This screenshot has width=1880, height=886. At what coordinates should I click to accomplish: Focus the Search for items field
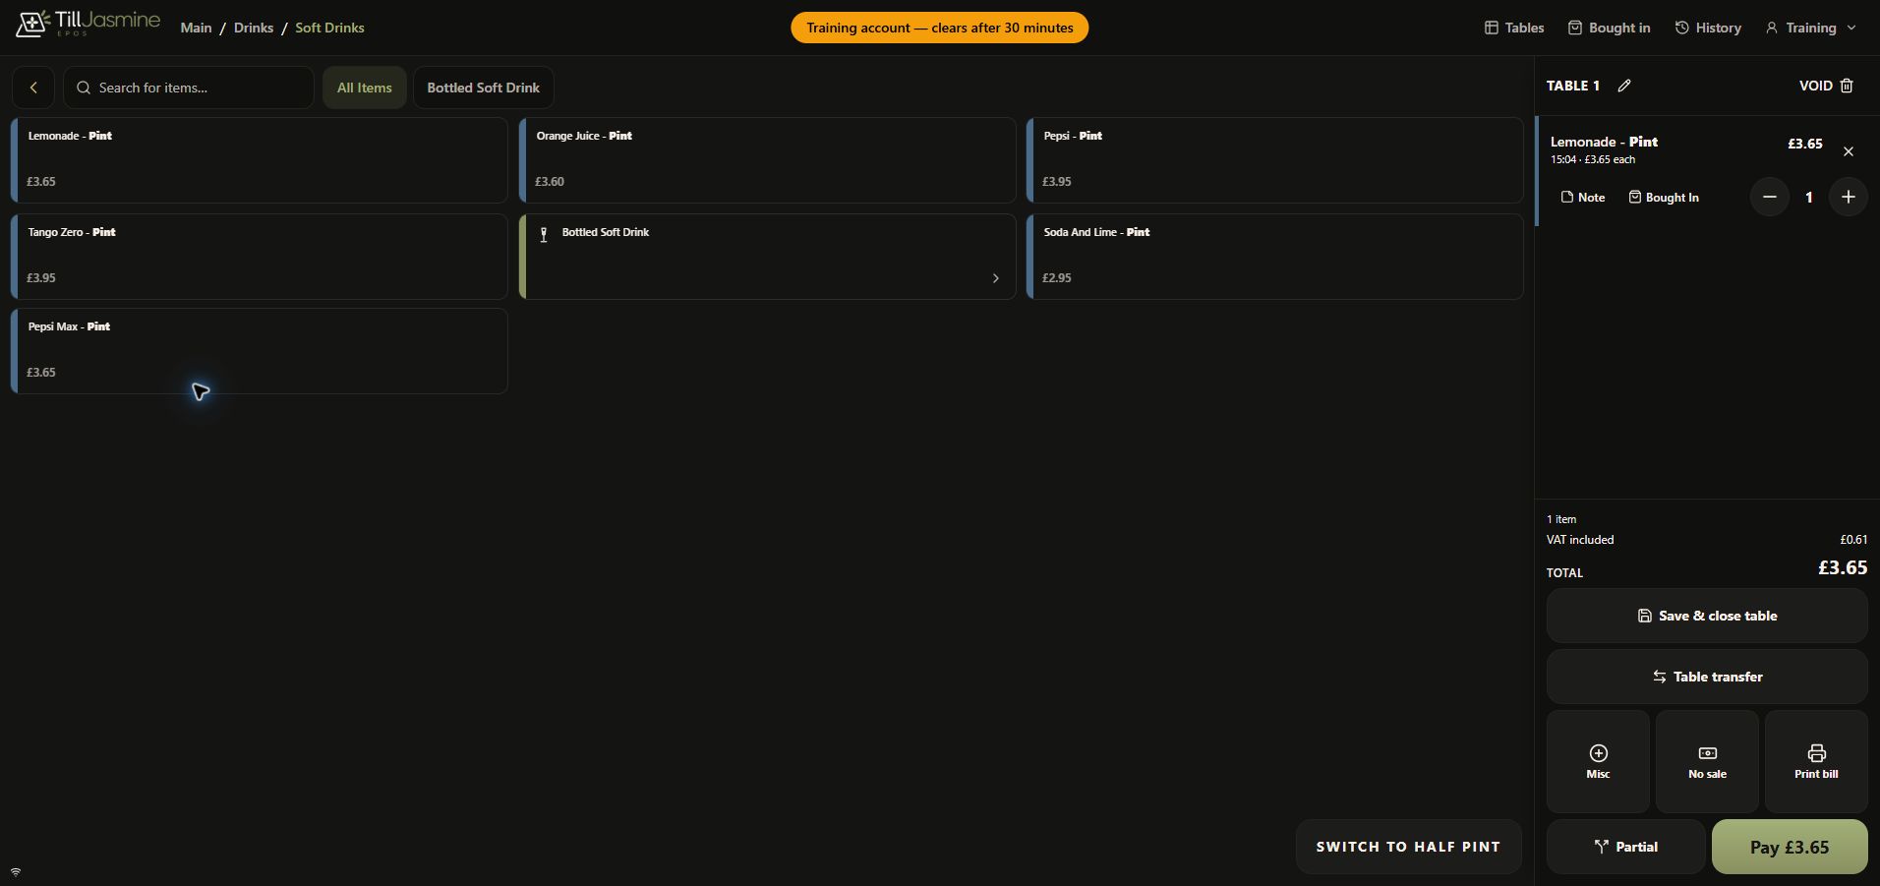[x=189, y=88]
